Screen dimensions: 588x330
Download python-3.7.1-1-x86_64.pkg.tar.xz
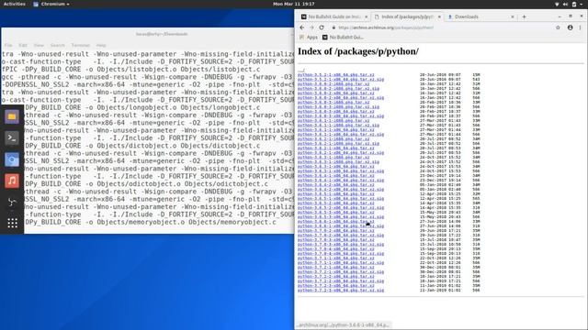point(336,258)
